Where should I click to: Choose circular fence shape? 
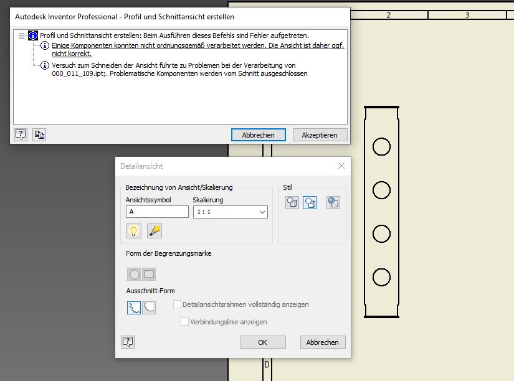[134, 274]
